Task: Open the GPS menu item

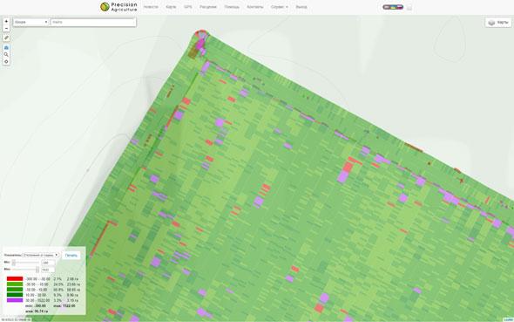Action: [x=188, y=7]
